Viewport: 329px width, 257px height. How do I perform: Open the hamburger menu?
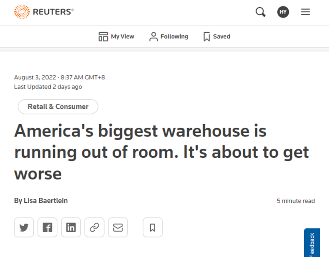coord(305,12)
